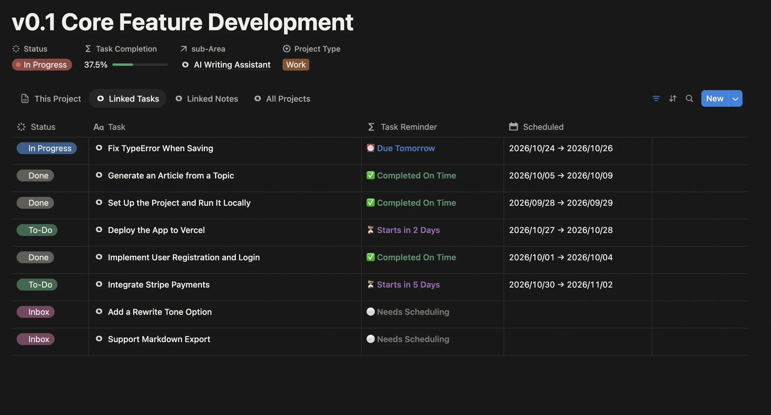771x415 pixels.
Task: Change Done status of Generate an Article row
Action: 35,175
